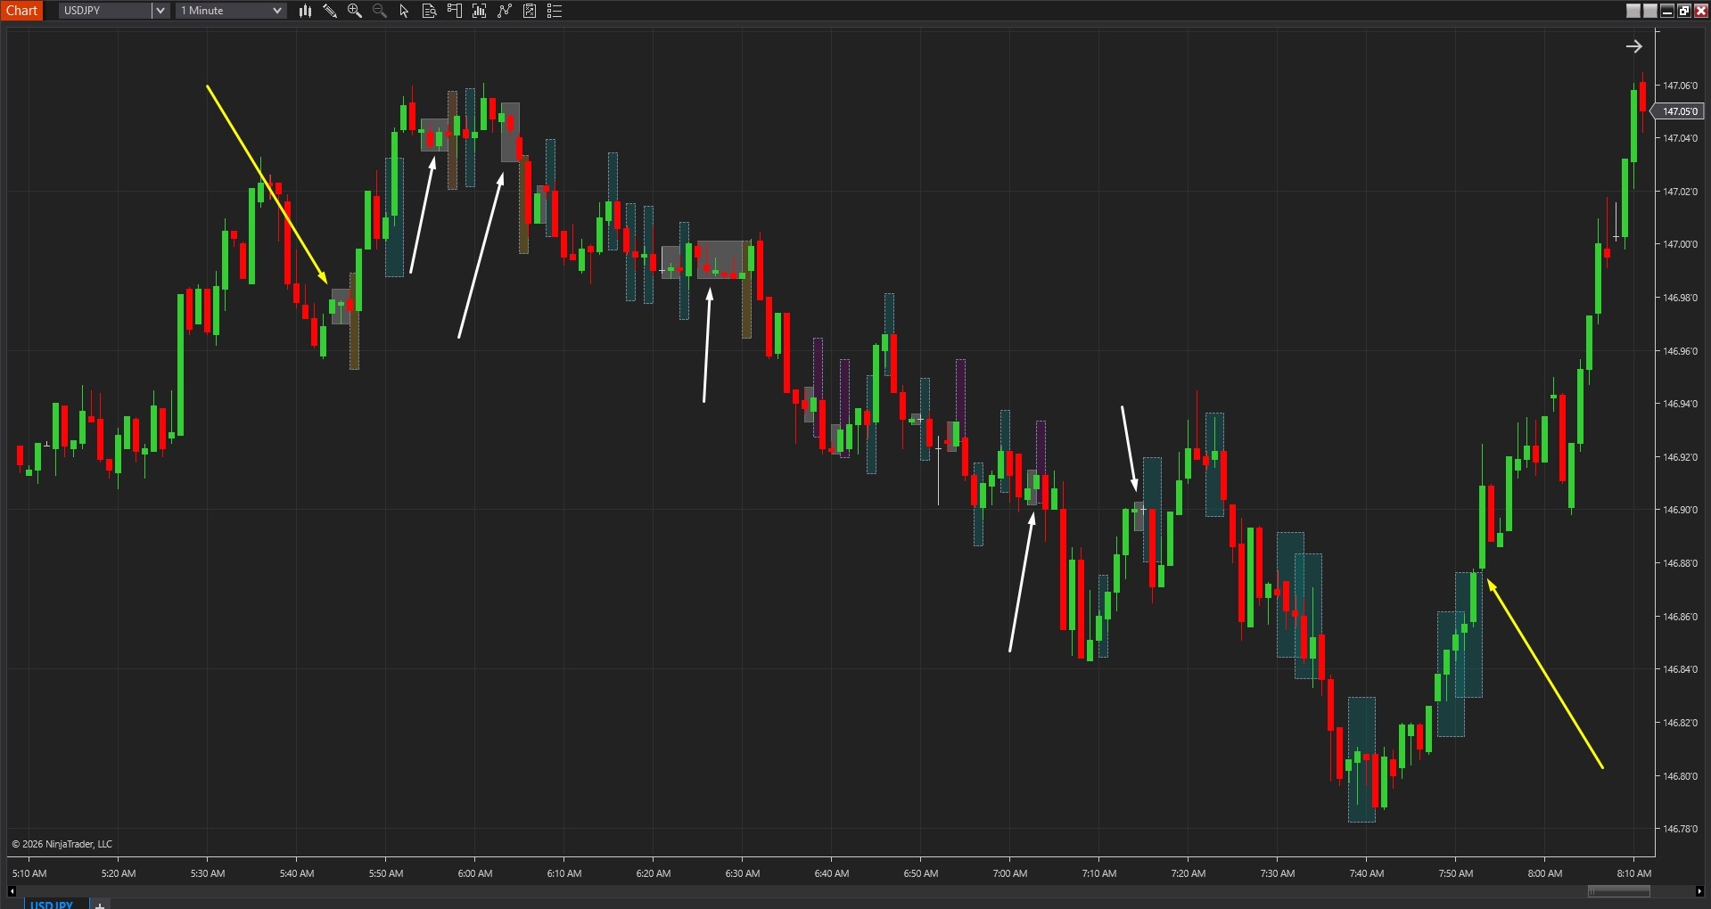Viewport: 1711px width, 909px height.
Task: Open the data box icon
Action: click(429, 11)
